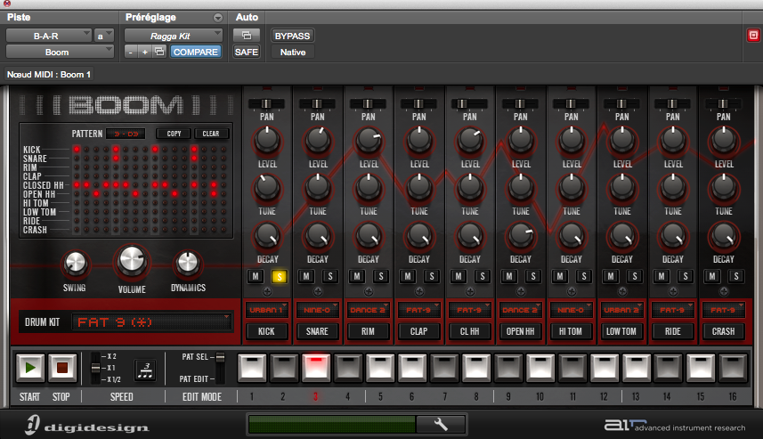
Task: Turn the Kick LEVEL knob
Action: 267,141
